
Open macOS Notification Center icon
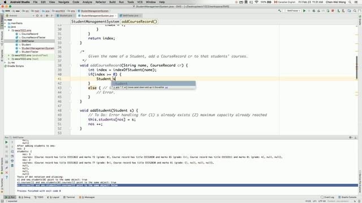click(356, 2)
